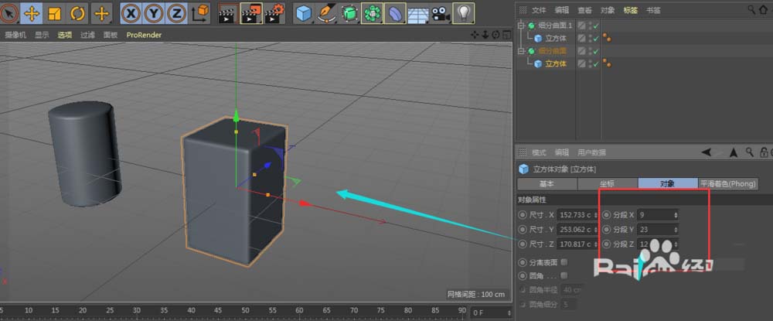
Task: Open Edit Render Settings gear clapperboard
Action: (x=274, y=13)
